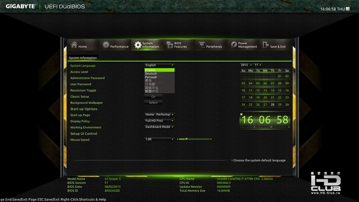Viewport: 359px width, 202px height.
Task: Click the Mouse Speed label
Action: click(80, 140)
